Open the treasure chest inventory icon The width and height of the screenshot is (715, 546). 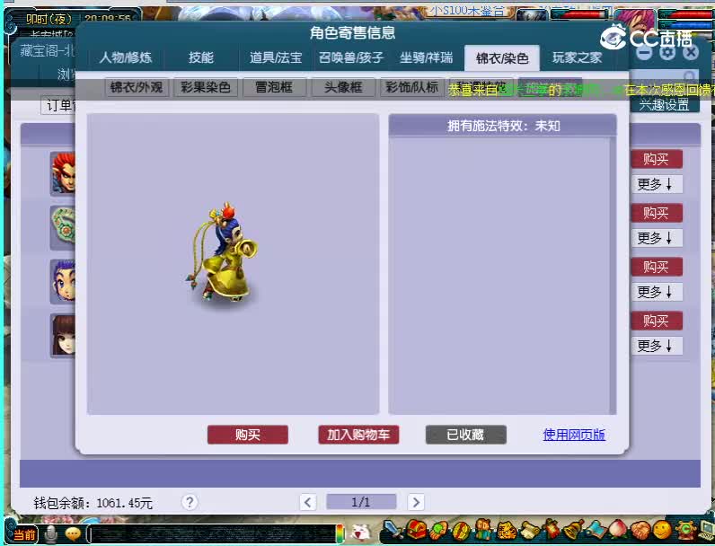tap(417, 530)
